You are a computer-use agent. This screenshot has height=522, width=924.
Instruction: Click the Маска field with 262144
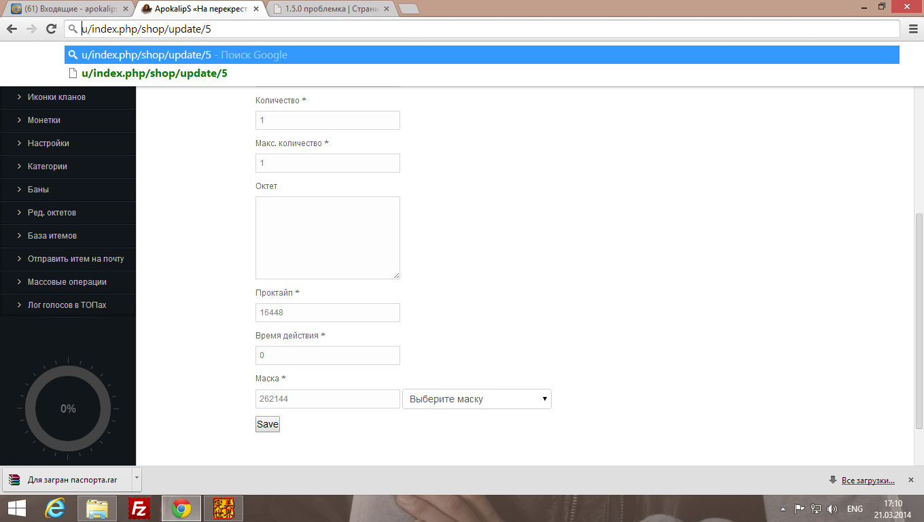point(327,399)
